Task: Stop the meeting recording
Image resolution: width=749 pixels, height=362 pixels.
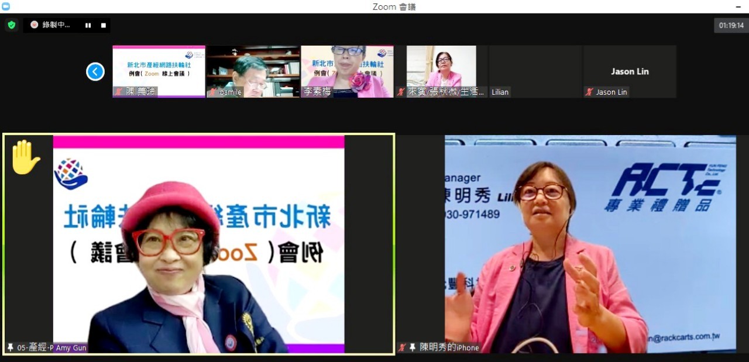Action: [104, 25]
